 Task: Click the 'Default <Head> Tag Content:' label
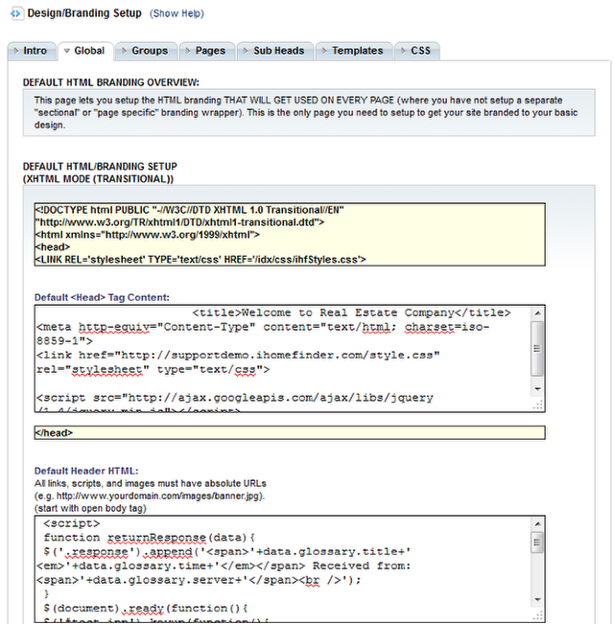(102, 298)
